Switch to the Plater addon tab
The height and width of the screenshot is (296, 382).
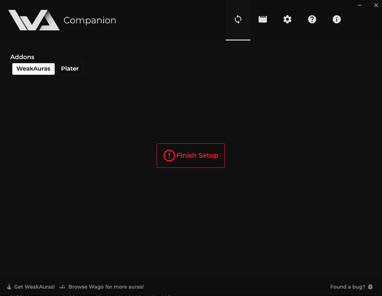(70, 69)
